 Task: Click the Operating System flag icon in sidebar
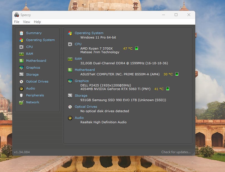[x=21, y=40]
